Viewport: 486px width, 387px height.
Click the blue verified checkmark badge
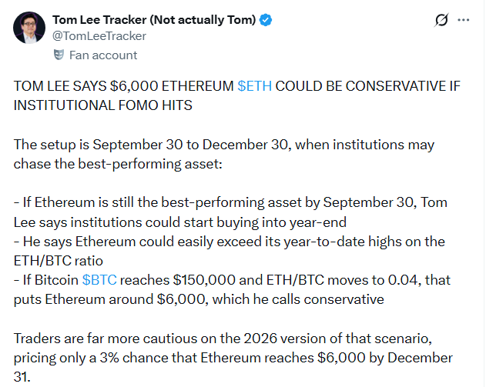tap(266, 20)
